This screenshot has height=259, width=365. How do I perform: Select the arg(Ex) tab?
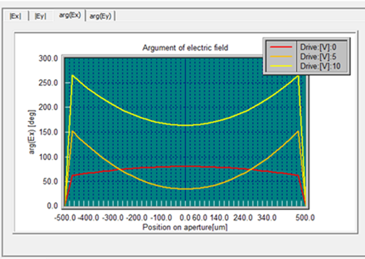tap(70, 15)
